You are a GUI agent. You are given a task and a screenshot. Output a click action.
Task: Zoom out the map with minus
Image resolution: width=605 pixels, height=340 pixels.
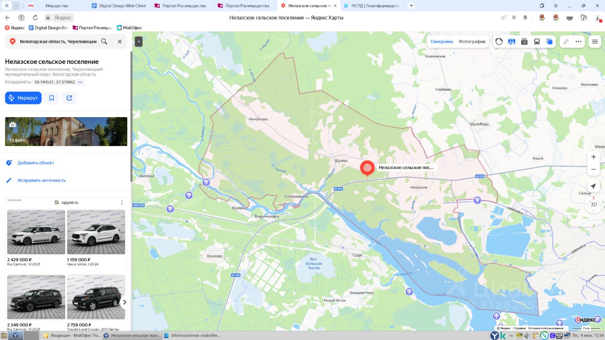coord(594,169)
